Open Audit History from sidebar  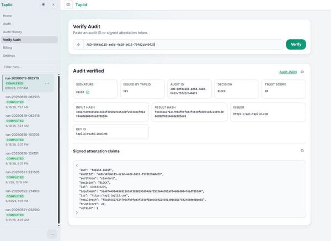[x=13, y=31]
